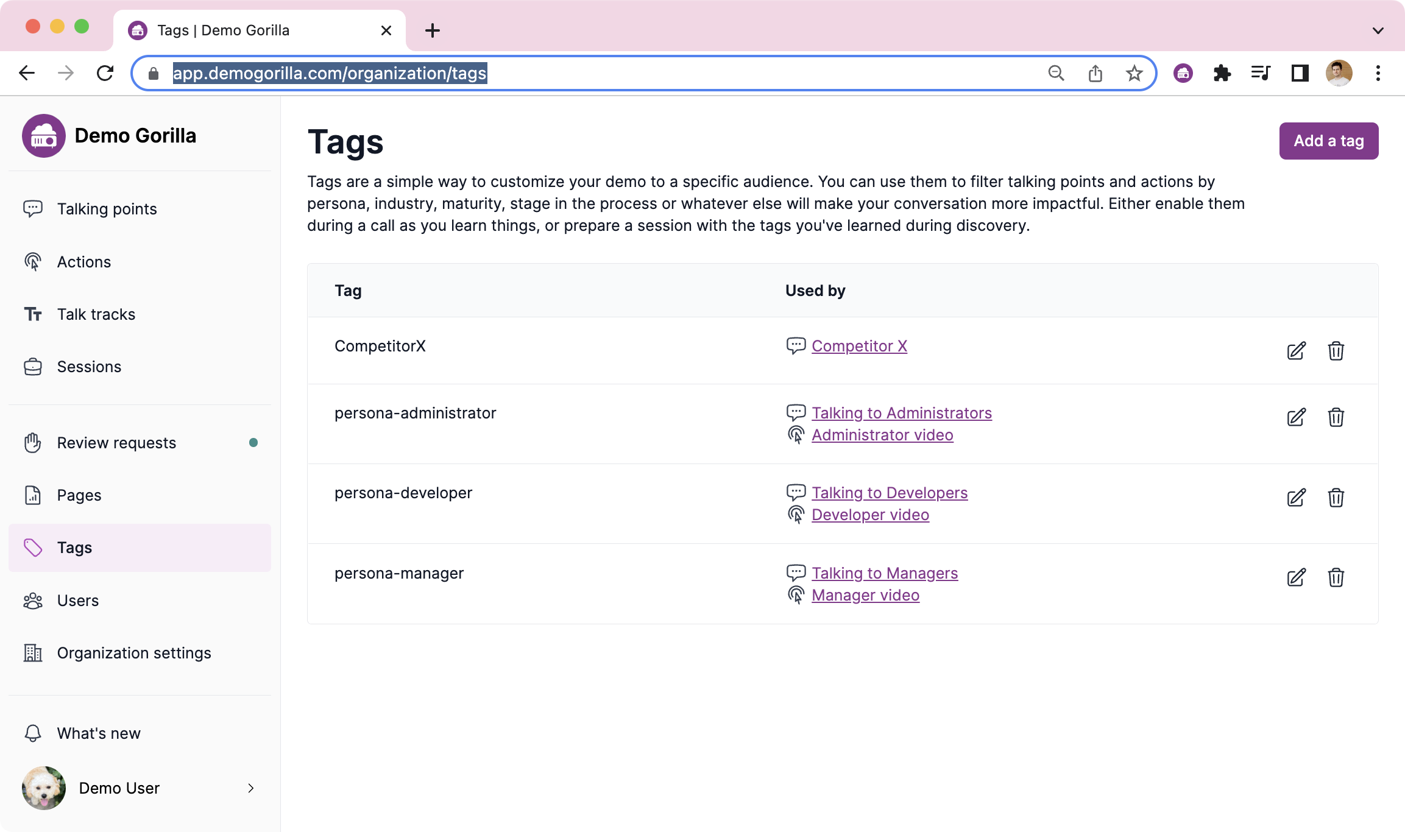Open Pages via the document icon
The height and width of the screenshot is (832, 1405).
(x=33, y=495)
